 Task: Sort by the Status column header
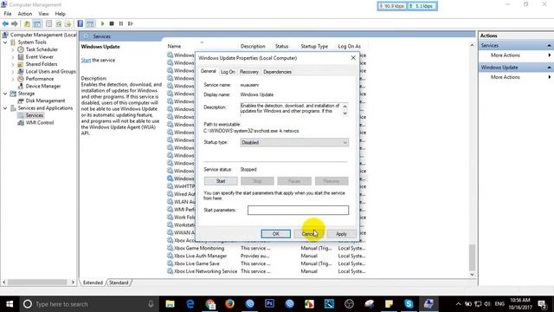281,46
